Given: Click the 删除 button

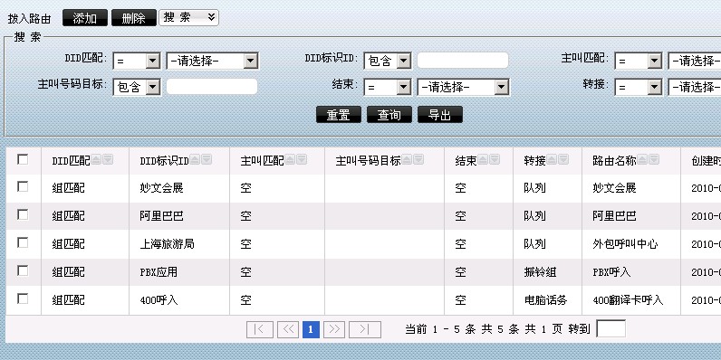Looking at the screenshot, I should coord(134,18).
